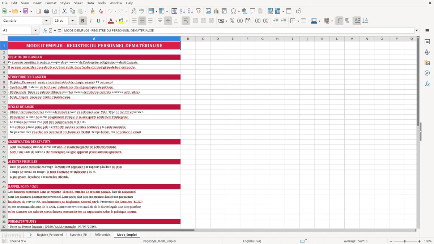Increase indent

coord(276,21)
